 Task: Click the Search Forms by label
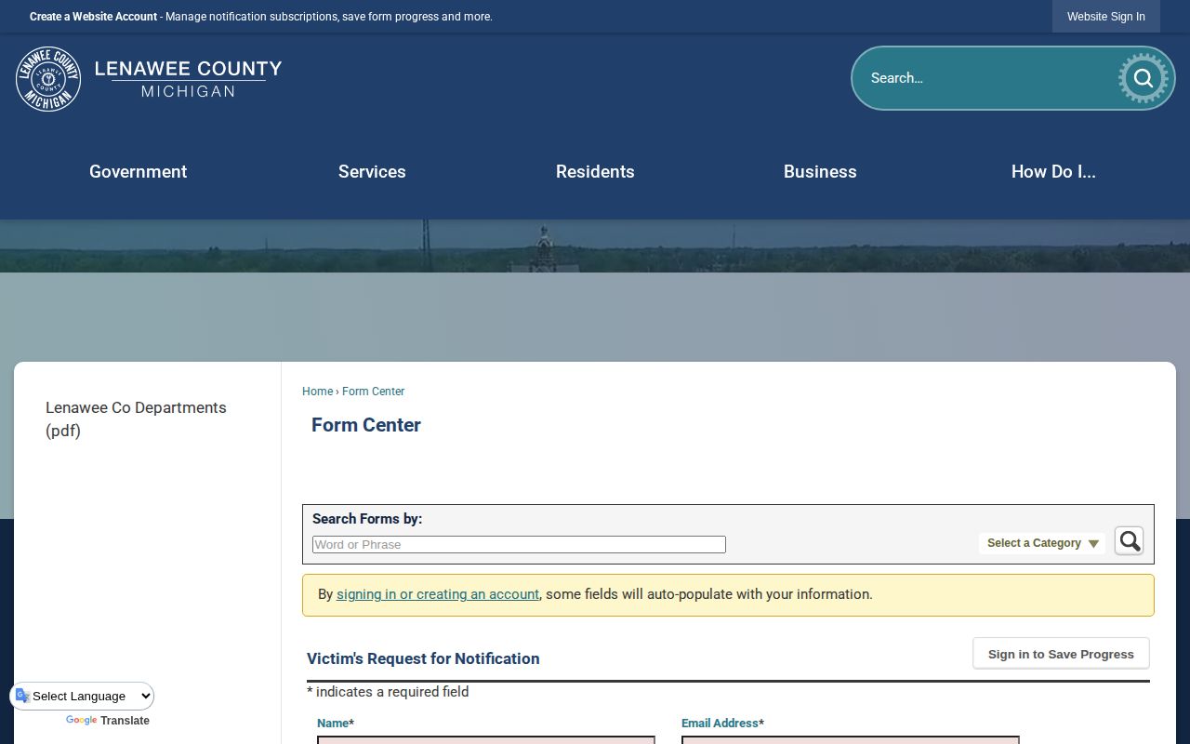point(367,519)
